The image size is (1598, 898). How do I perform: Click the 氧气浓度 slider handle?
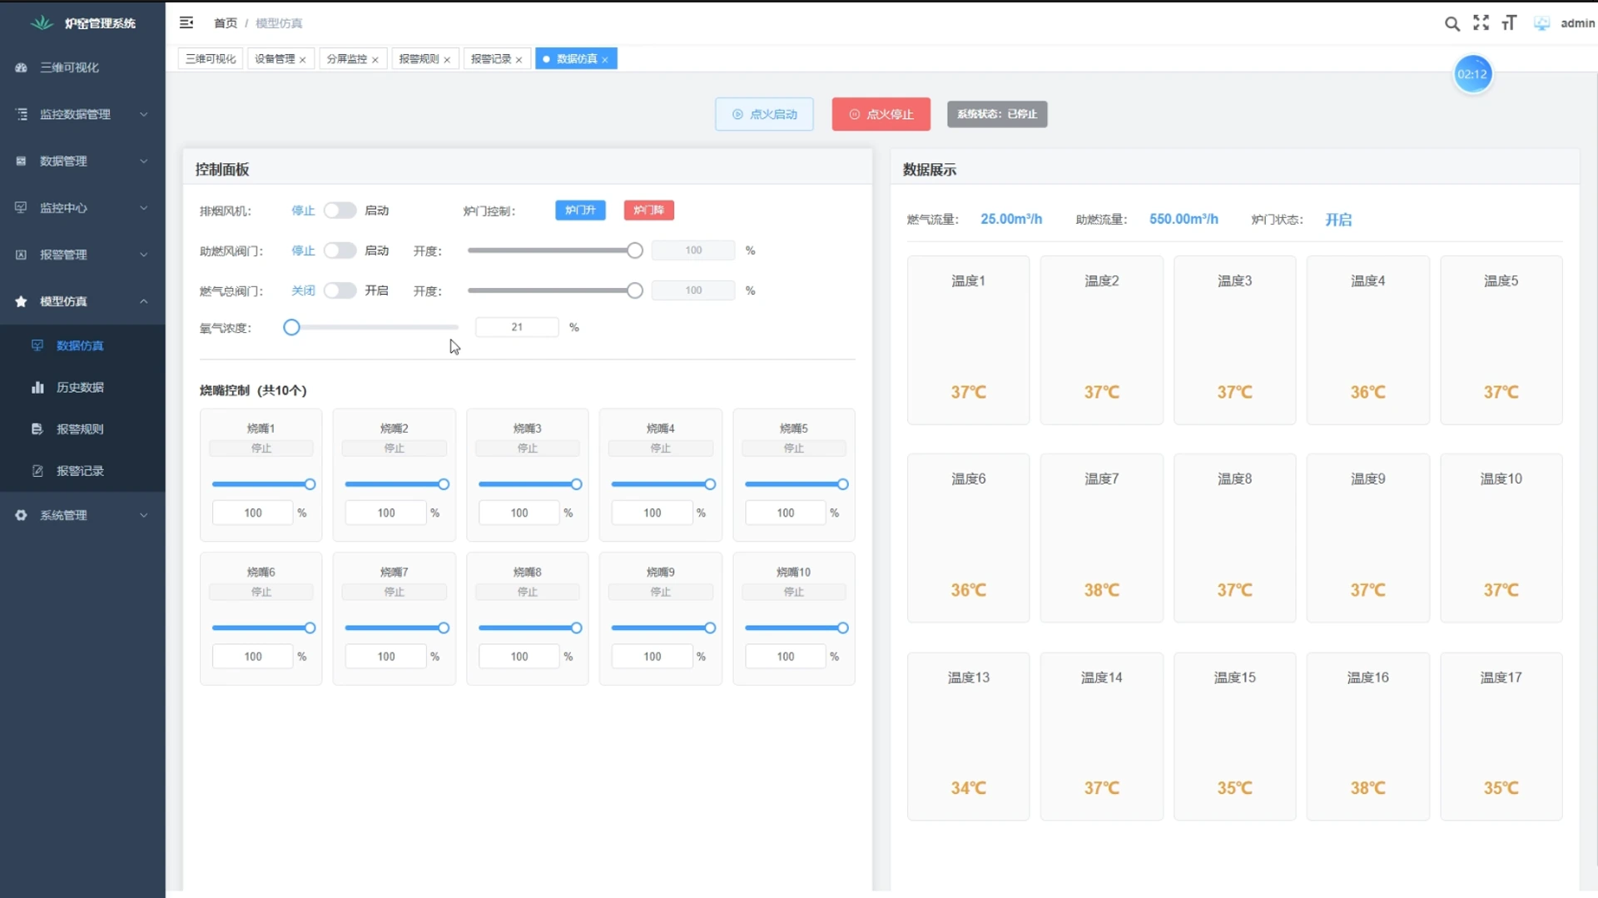[291, 327]
